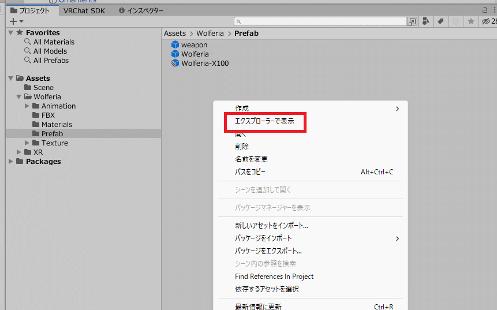497x310 pixels.
Task: Select All Materials favorite search
Action: (54, 42)
